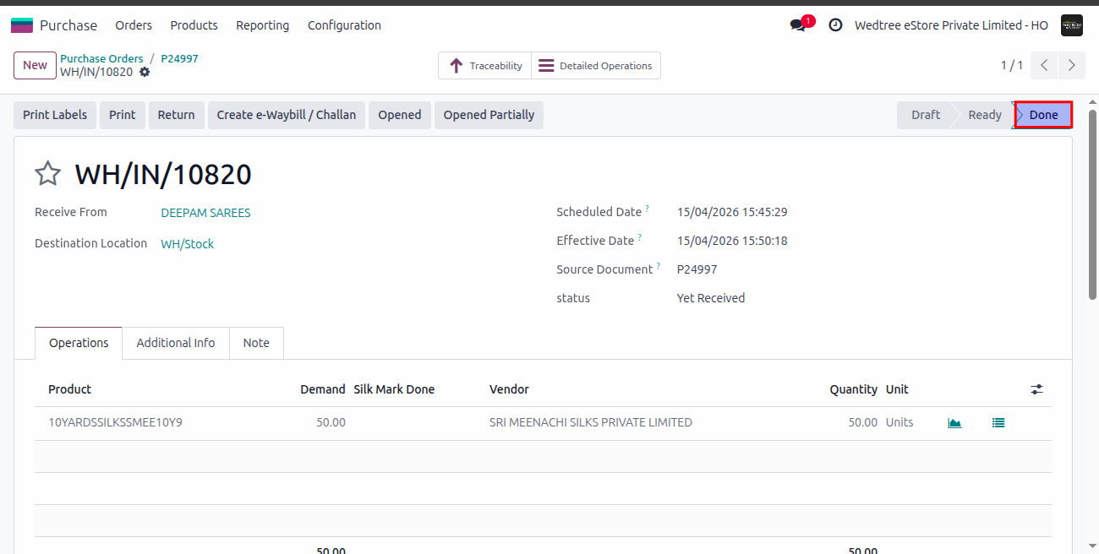Sort by Quantity column header
Screen dimensions: 1099x554
(853, 389)
